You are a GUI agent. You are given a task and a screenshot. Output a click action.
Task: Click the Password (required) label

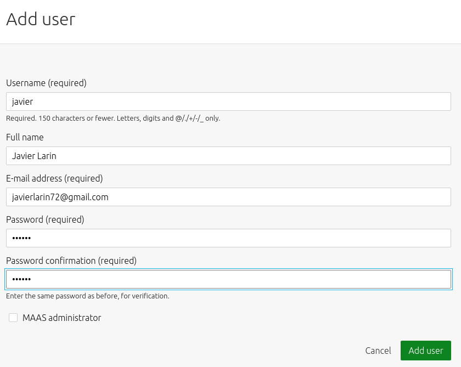(x=45, y=219)
